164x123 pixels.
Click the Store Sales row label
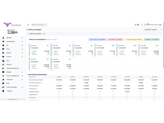(x=32, y=97)
